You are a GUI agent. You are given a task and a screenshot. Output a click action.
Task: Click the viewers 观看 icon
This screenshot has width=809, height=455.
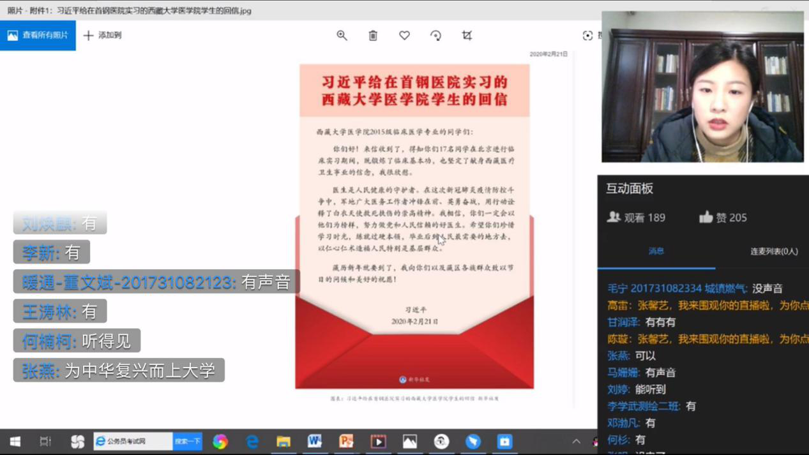[614, 218]
